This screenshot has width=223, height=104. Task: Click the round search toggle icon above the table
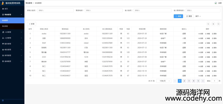218,24
